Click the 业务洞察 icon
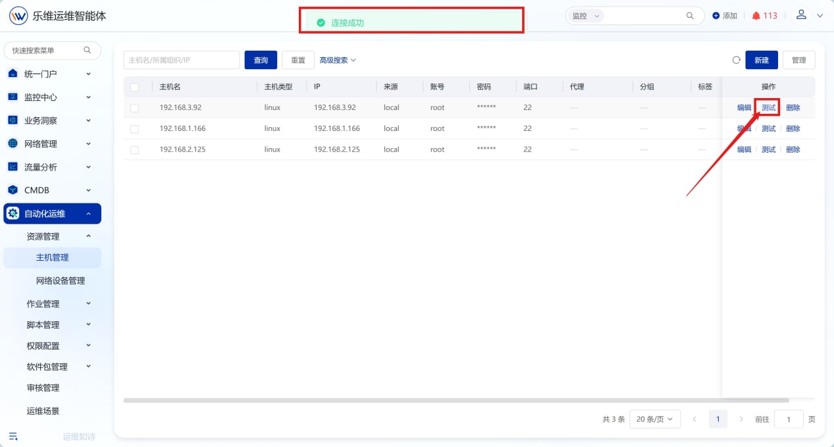 point(13,120)
